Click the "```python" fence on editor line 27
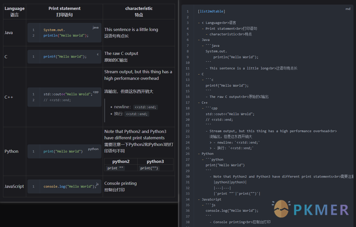Viewport: 356px width, 227px height. coord(215,160)
